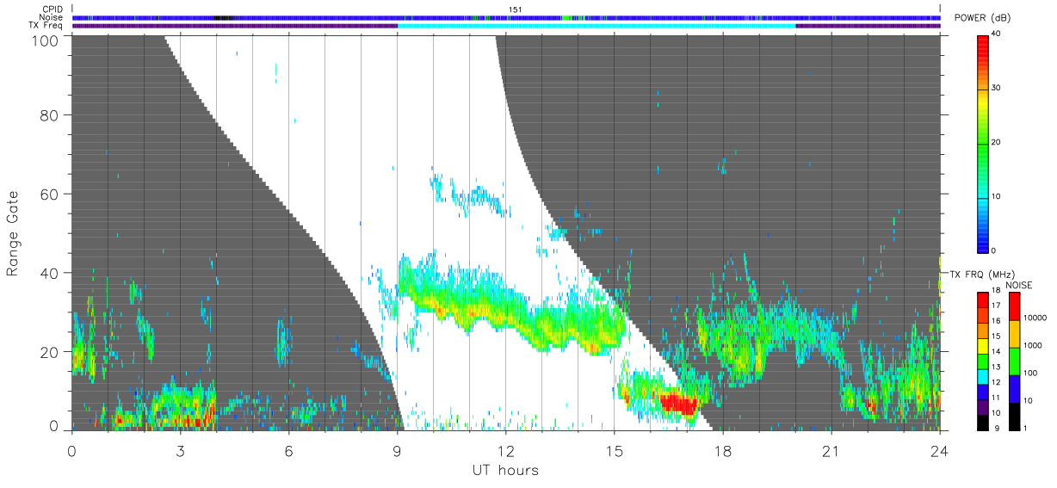Click the NOISE legend title
The height and width of the screenshot is (488, 1057).
tap(1018, 285)
